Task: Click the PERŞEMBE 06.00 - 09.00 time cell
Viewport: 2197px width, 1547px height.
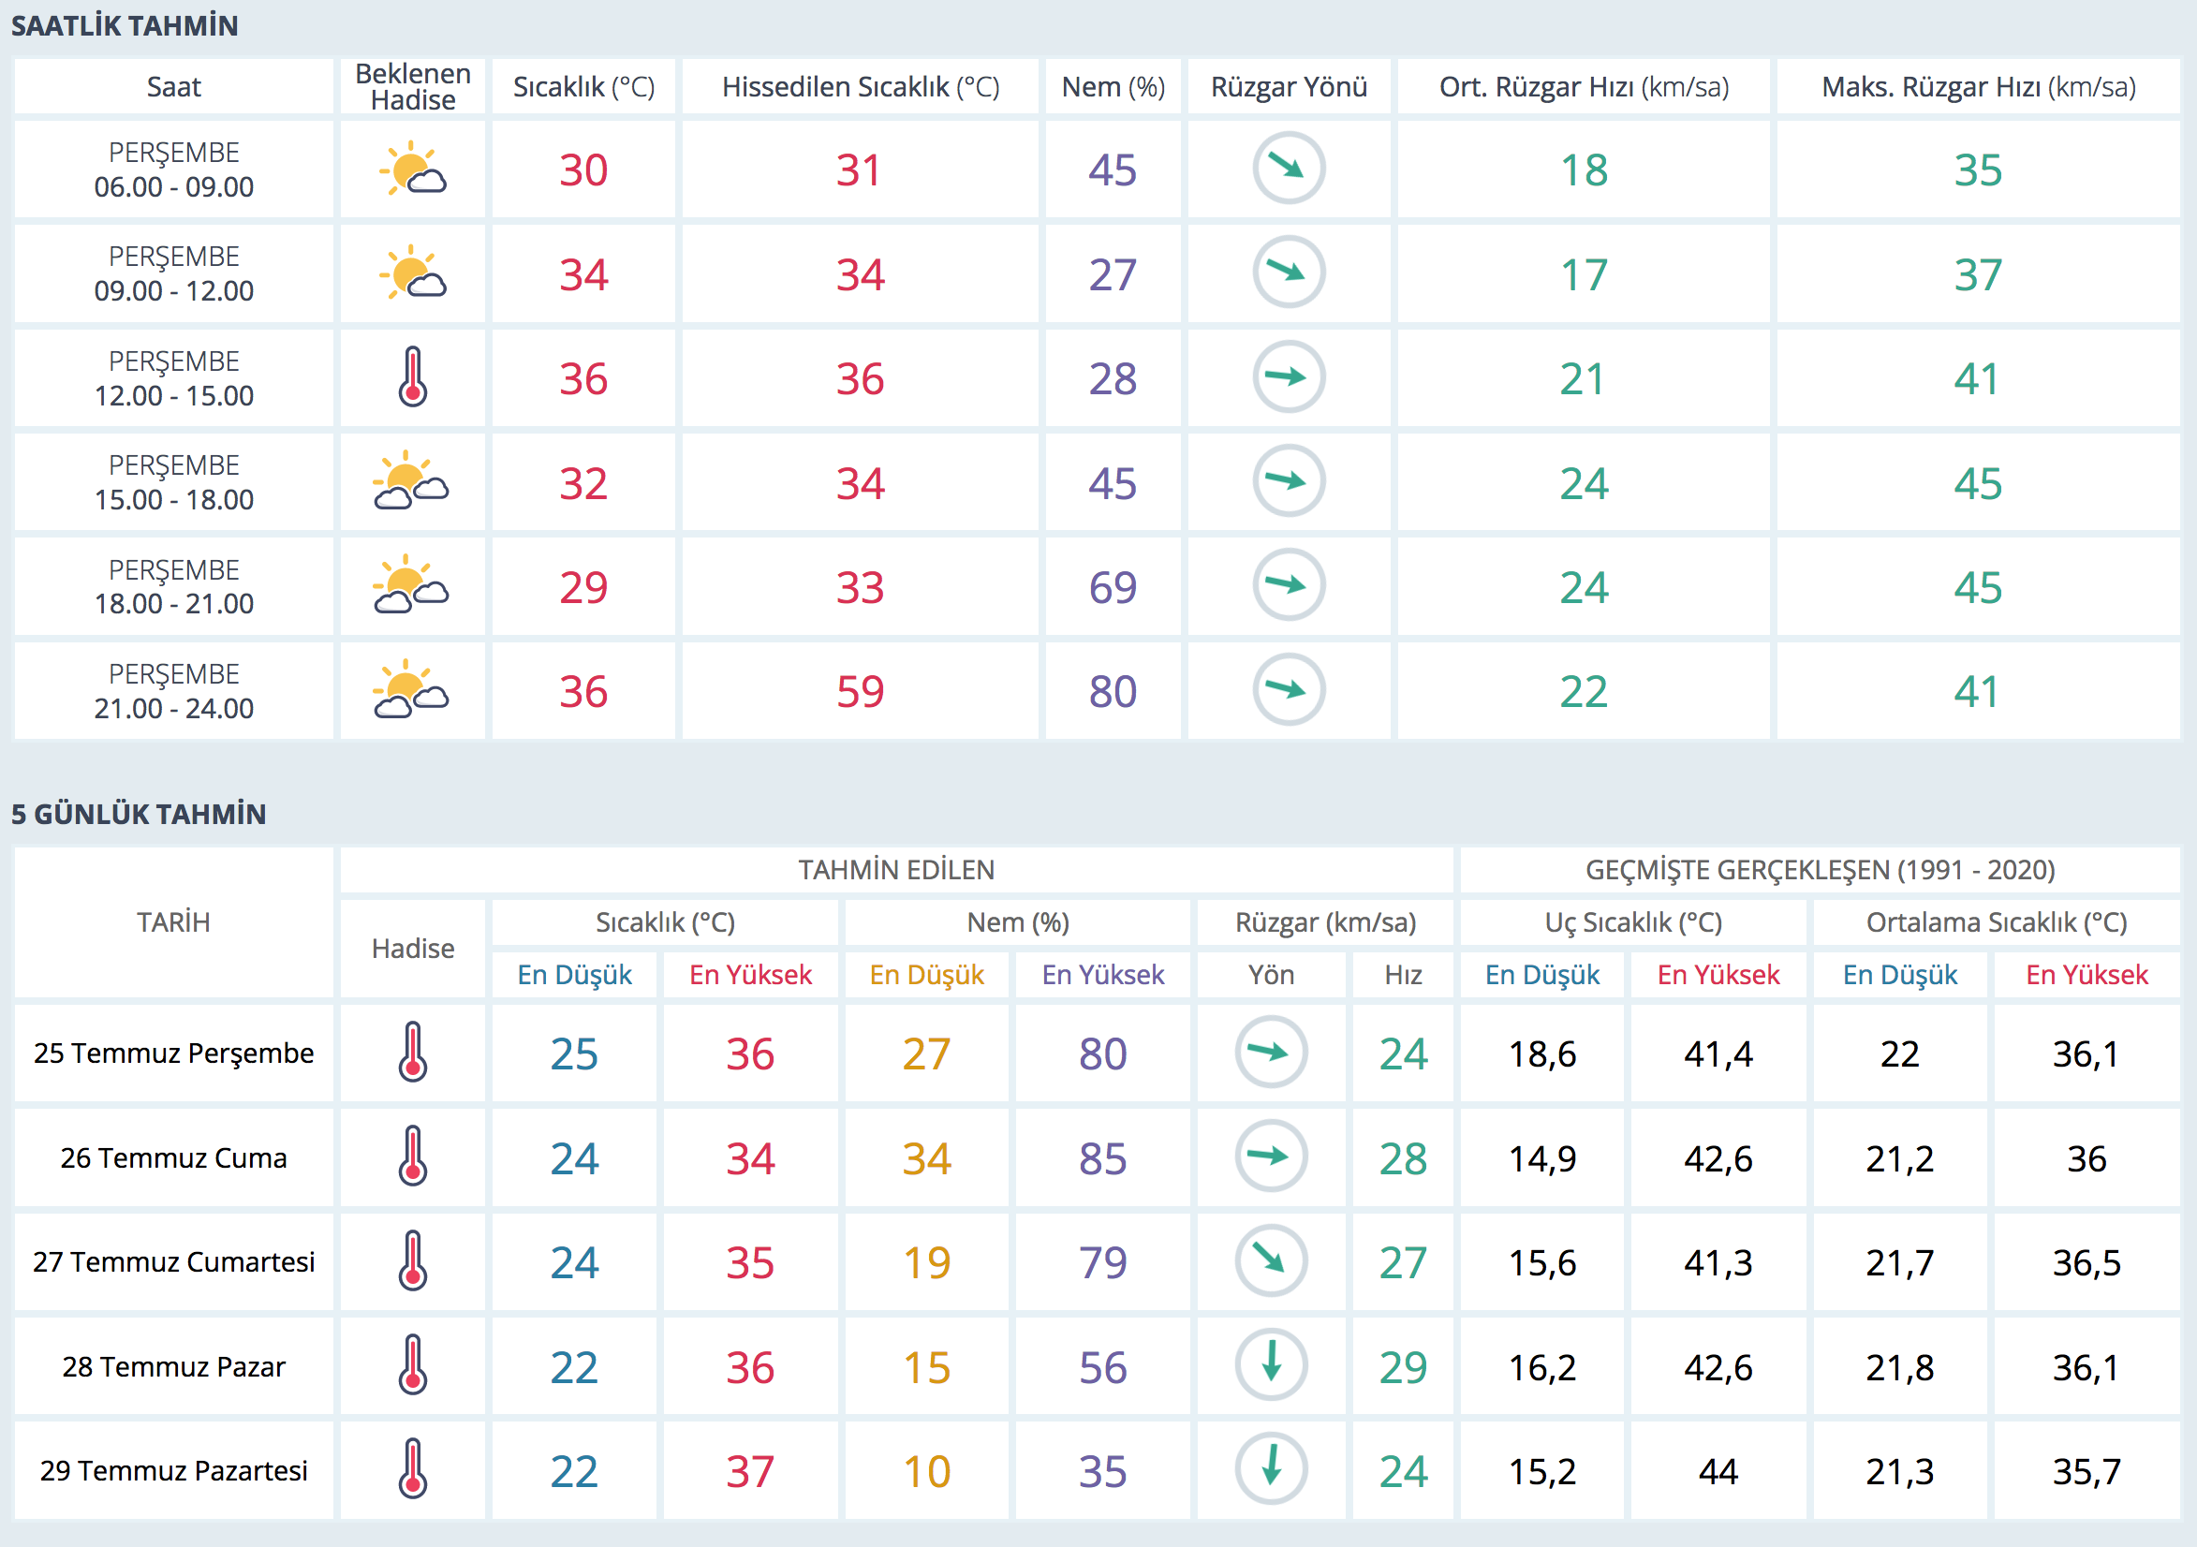Action: point(173,169)
